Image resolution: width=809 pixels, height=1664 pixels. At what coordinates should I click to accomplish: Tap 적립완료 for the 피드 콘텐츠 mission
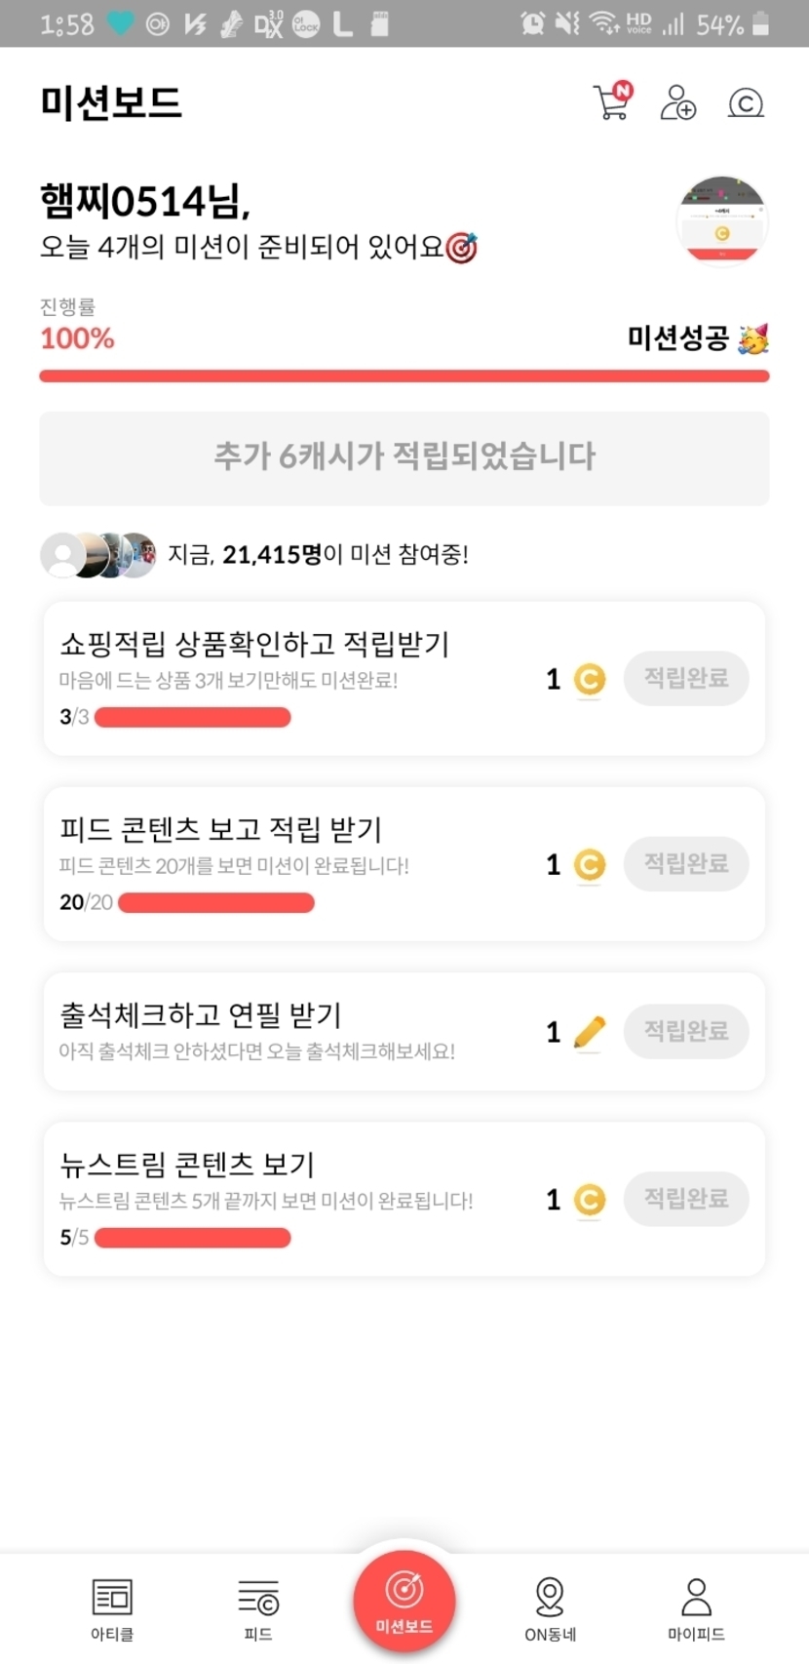686,863
